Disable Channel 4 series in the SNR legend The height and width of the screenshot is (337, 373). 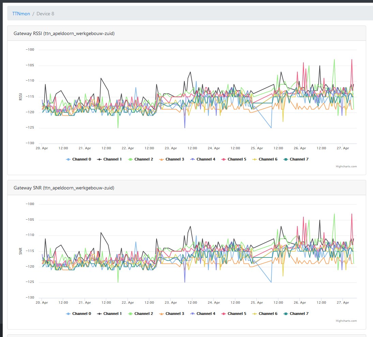pos(203,314)
